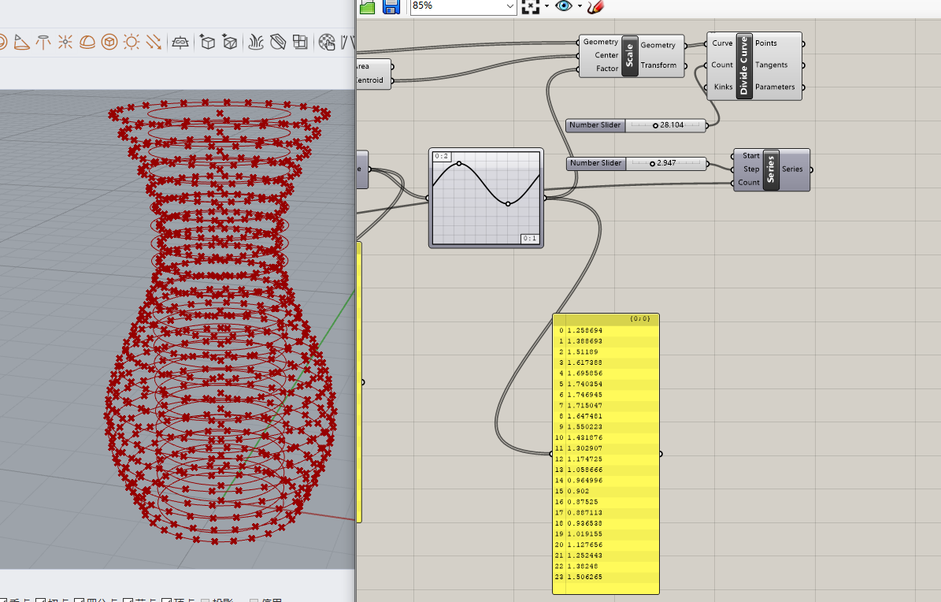Image resolution: width=941 pixels, height=602 pixels.
Task: Select the directional light arrows icon
Action: point(154,42)
